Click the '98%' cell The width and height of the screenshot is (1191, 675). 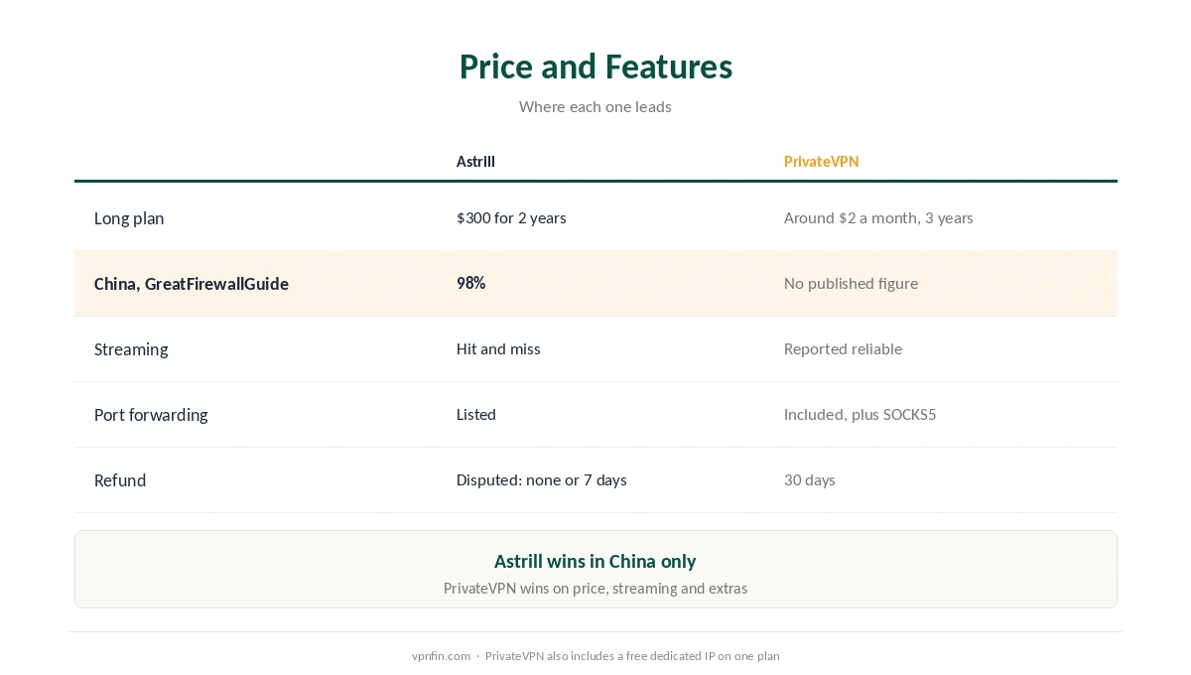coord(470,283)
